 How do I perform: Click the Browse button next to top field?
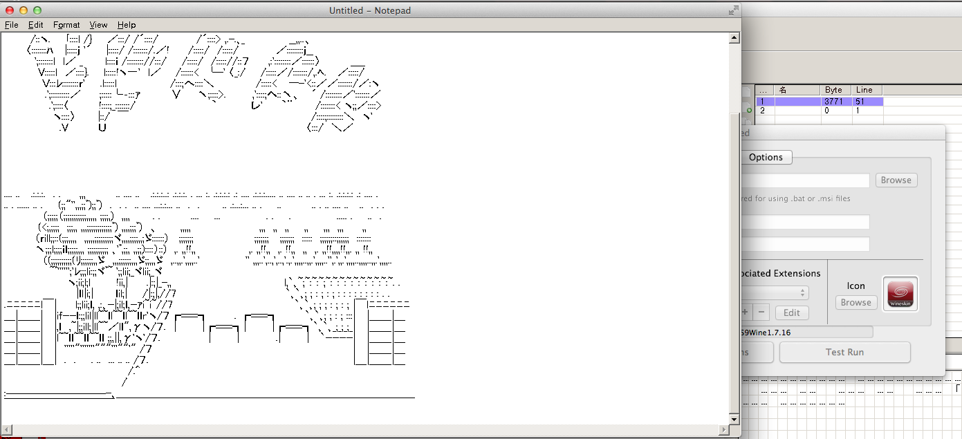[x=896, y=180]
